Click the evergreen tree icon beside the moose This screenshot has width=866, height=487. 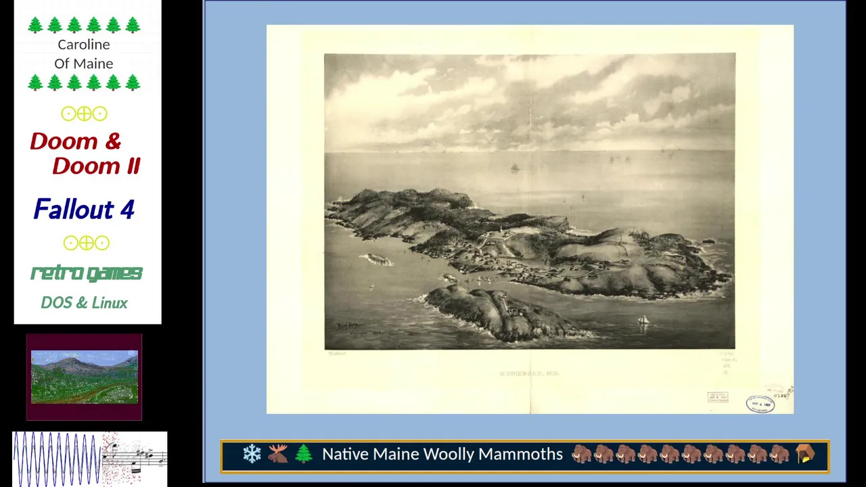303,454
